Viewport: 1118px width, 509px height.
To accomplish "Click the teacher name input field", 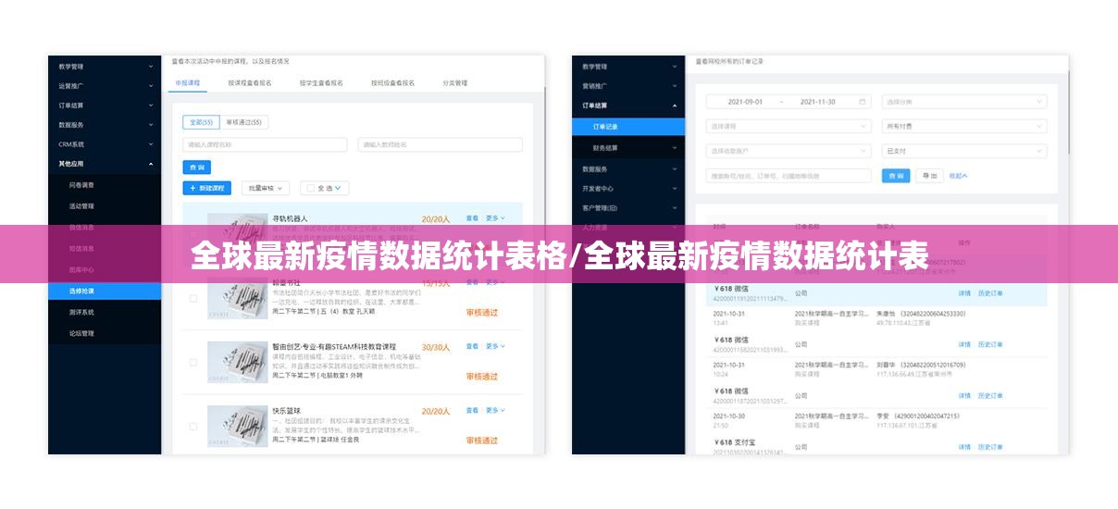I will (x=440, y=144).
